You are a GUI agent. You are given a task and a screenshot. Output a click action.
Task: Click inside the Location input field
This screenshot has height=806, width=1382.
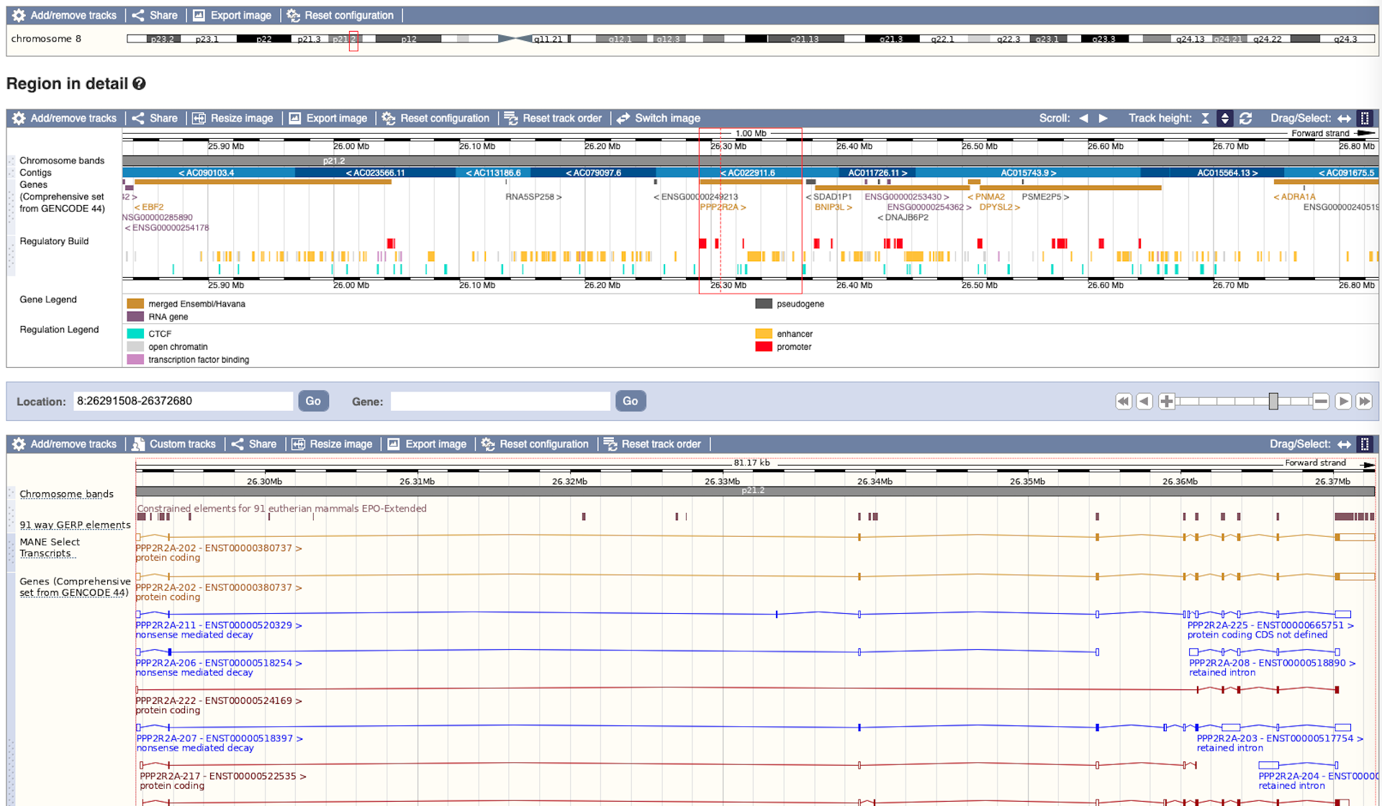coord(184,401)
